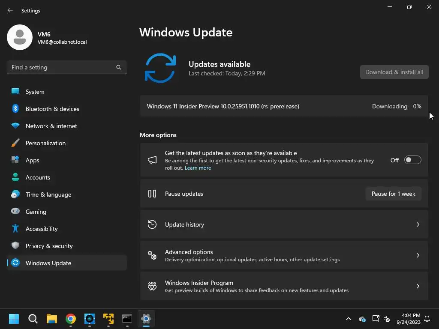
Task: Open the Windows Start menu
Action: click(14, 319)
